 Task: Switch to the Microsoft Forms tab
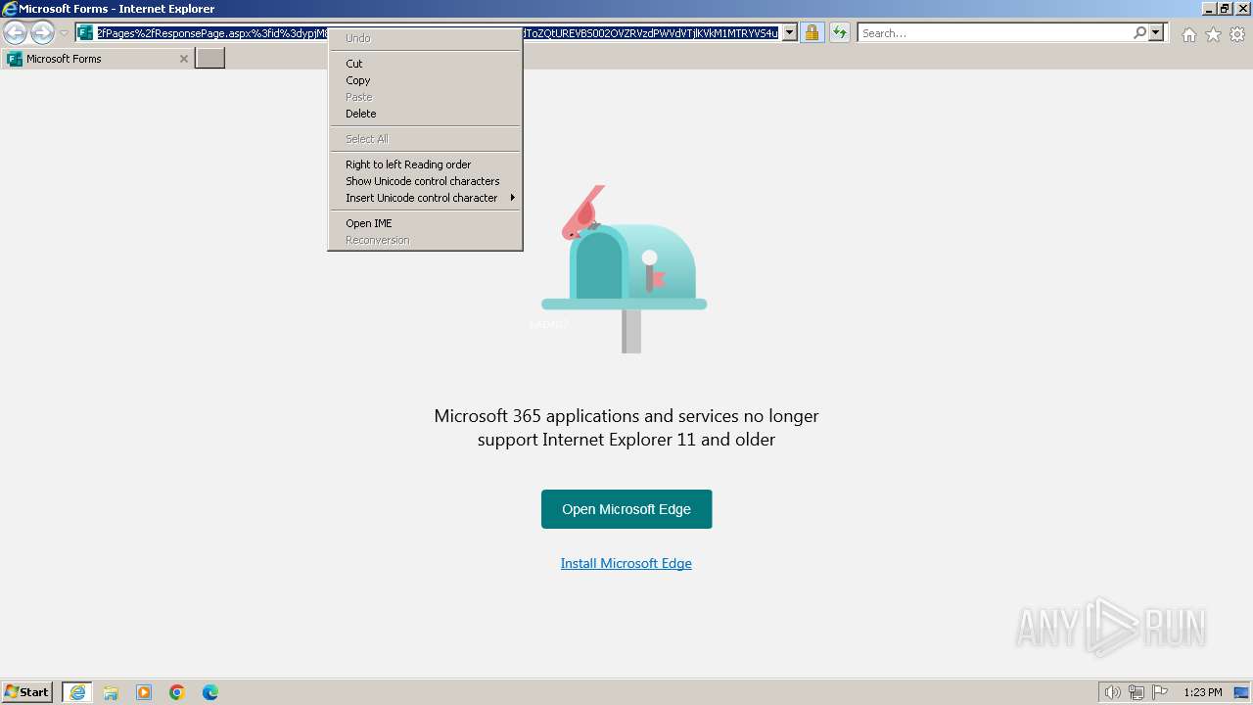98,59
